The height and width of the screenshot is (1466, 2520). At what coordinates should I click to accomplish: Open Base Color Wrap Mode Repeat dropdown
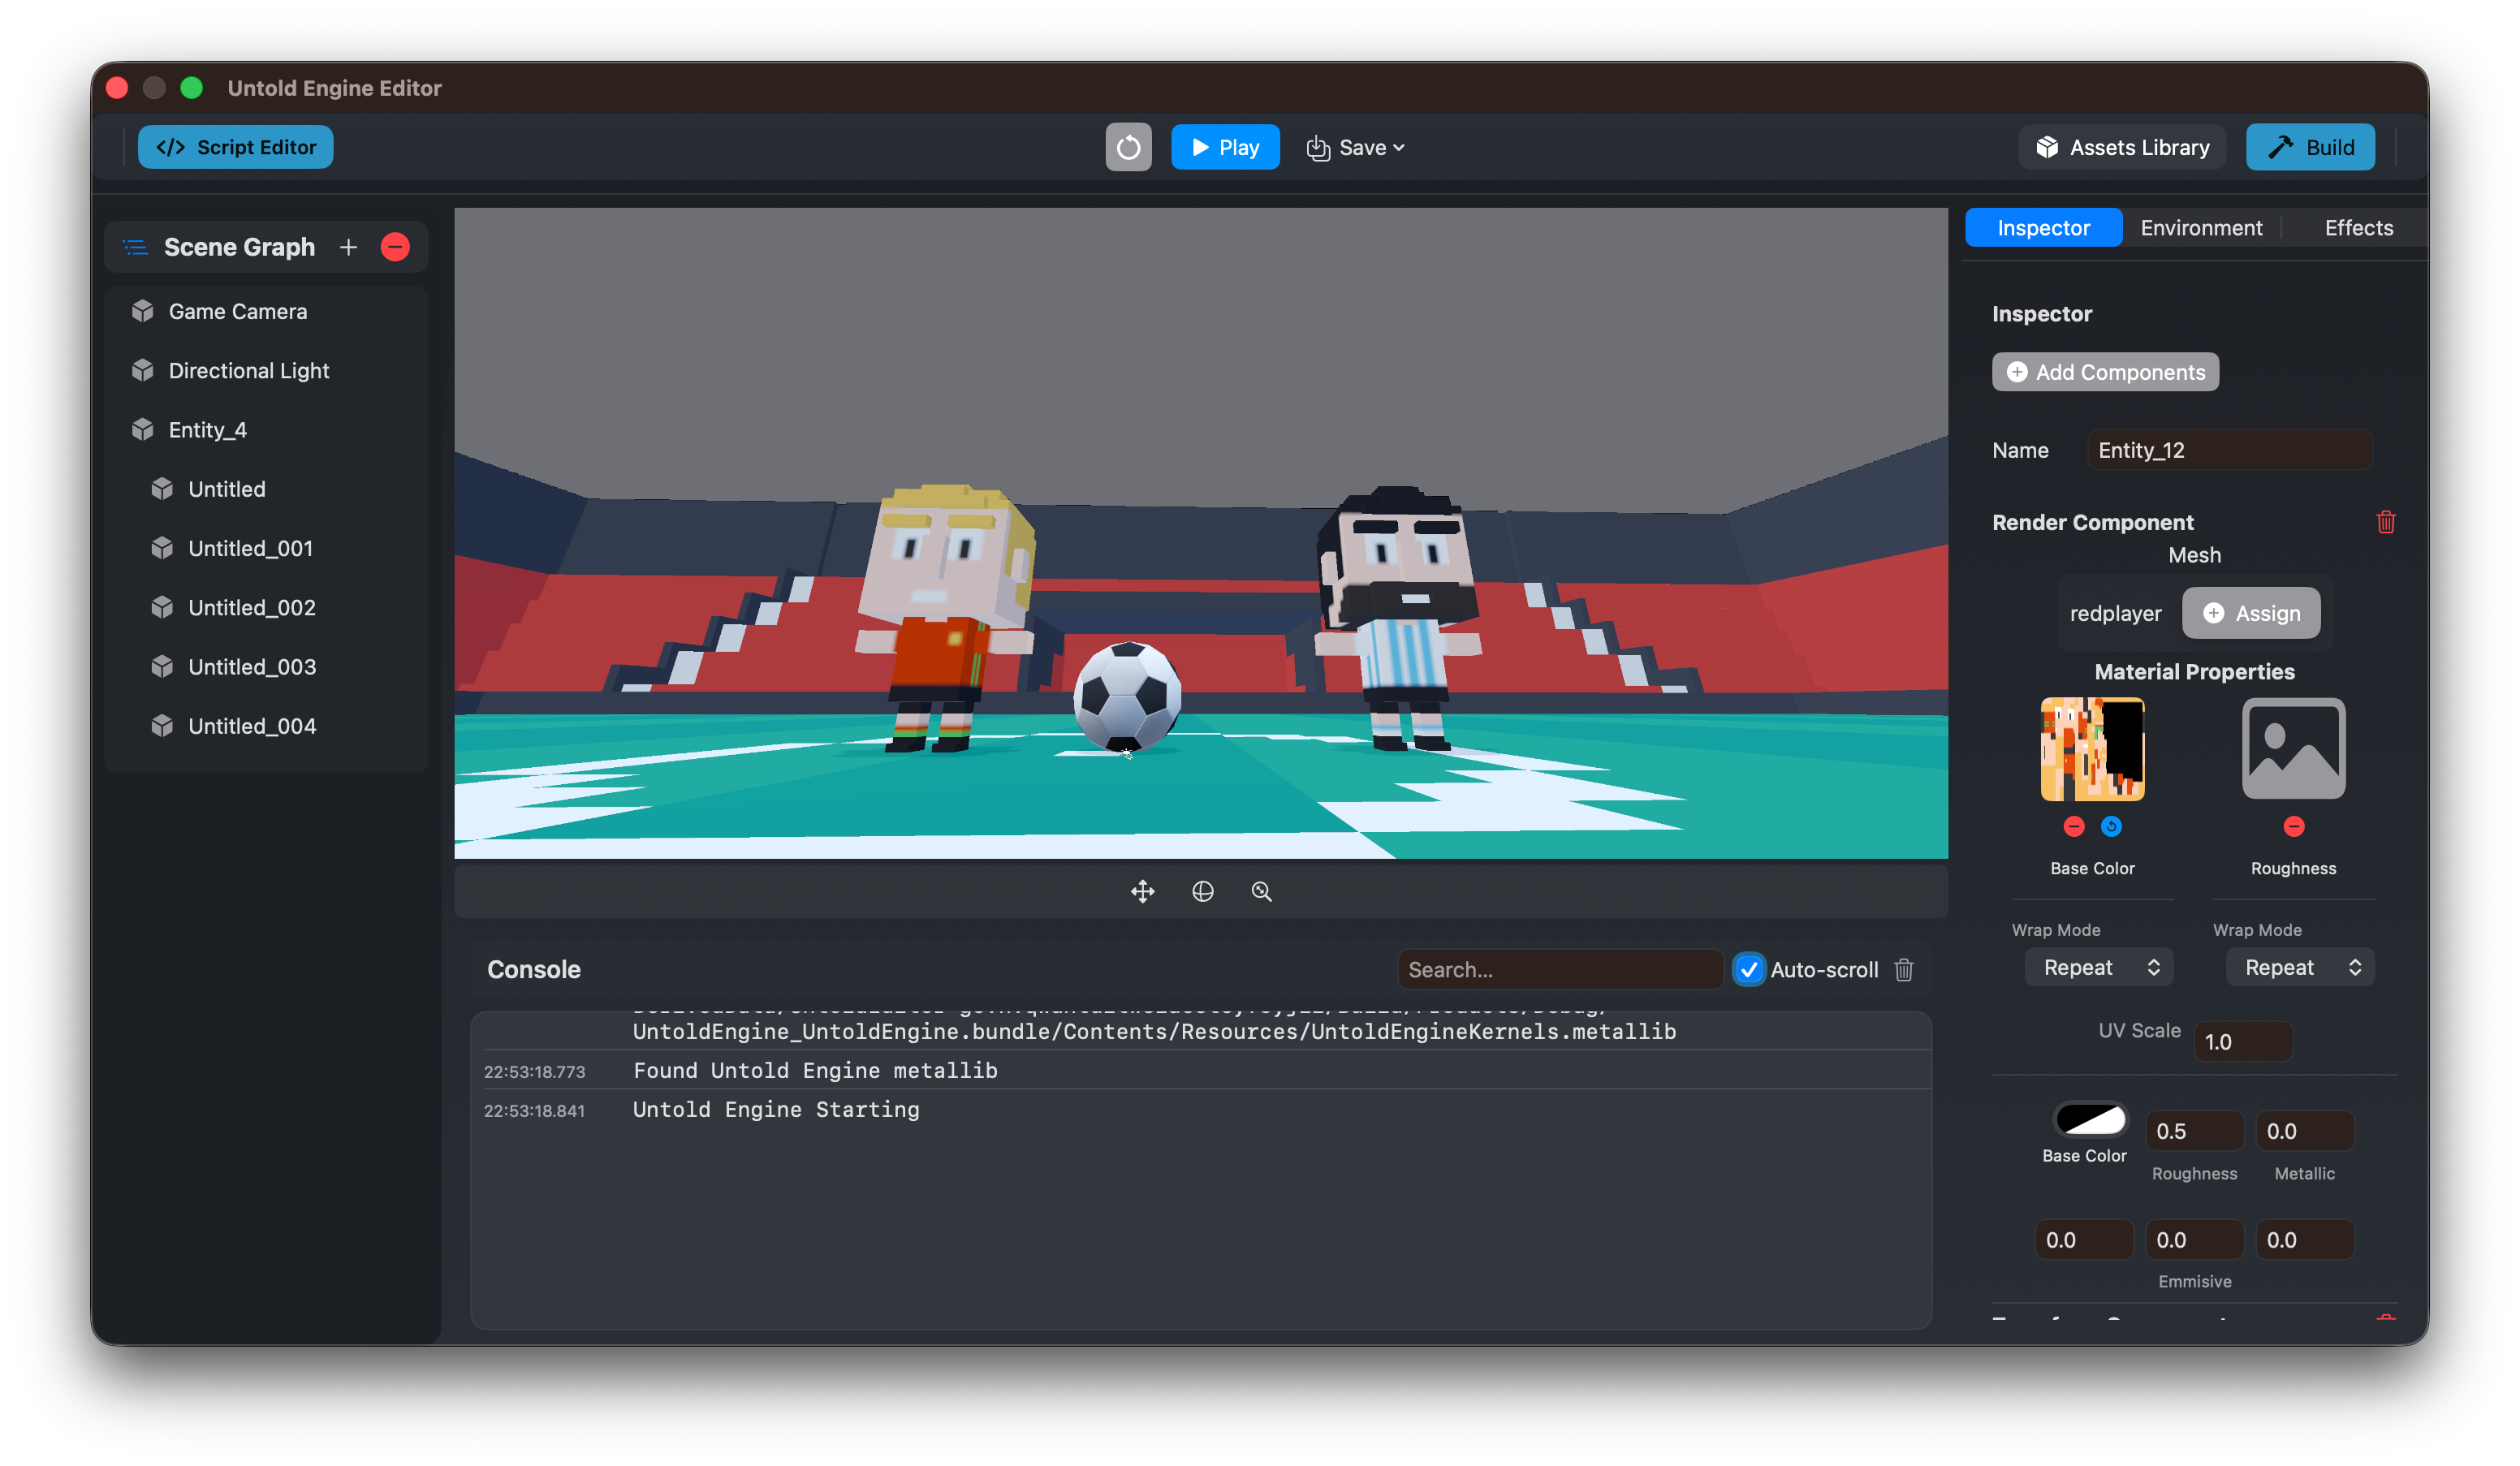pos(2098,967)
